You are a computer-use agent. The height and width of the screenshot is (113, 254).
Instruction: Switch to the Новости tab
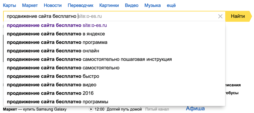[53, 5]
